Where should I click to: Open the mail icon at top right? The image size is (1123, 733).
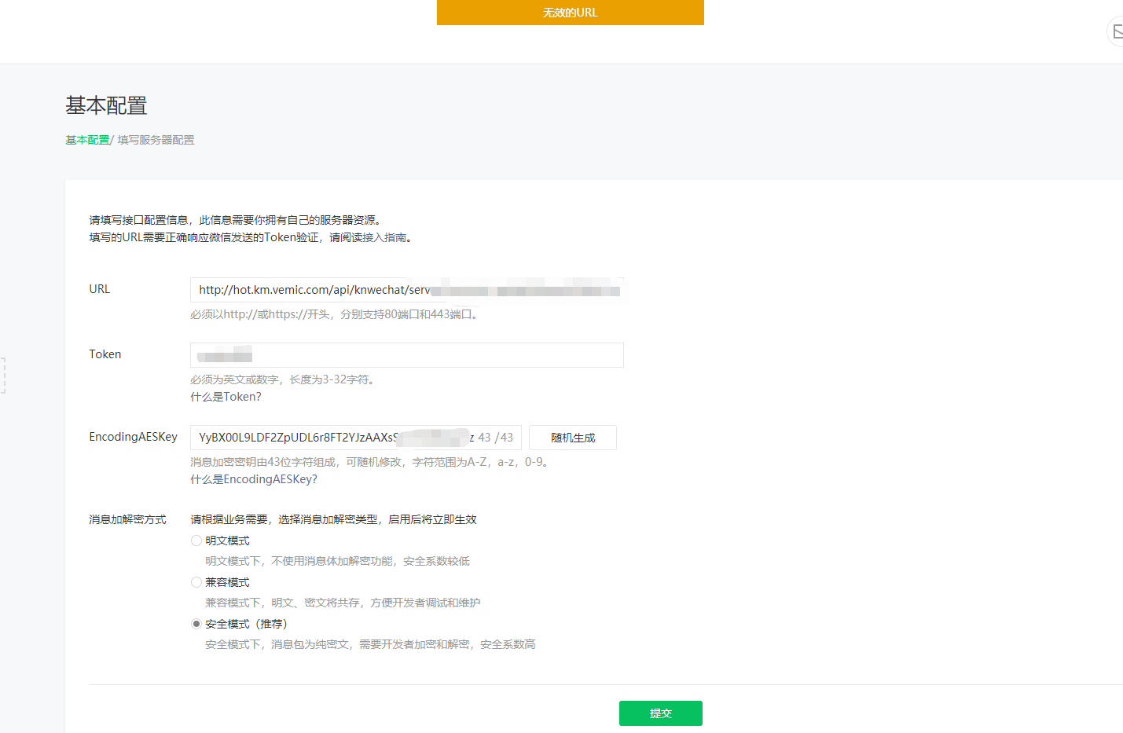point(1116,31)
